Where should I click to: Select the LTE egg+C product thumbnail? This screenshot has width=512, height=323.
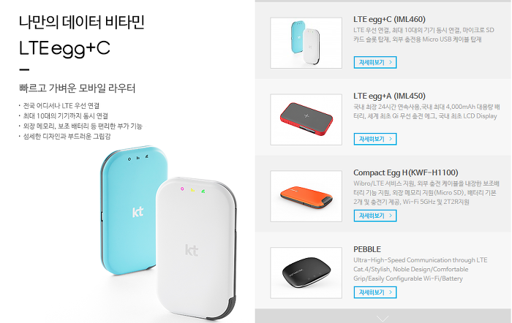coord(306,43)
